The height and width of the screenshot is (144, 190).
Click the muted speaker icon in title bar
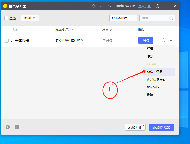click(93, 6)
